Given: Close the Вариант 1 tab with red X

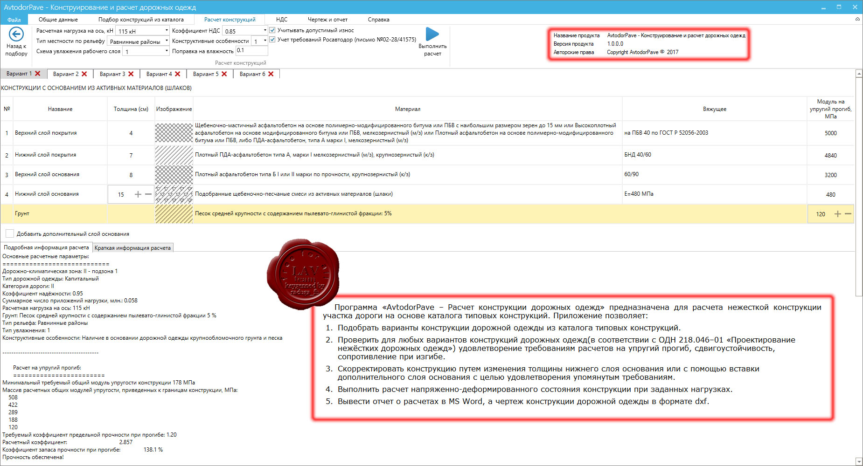Looking at the screenshot, I should point(38,74).
